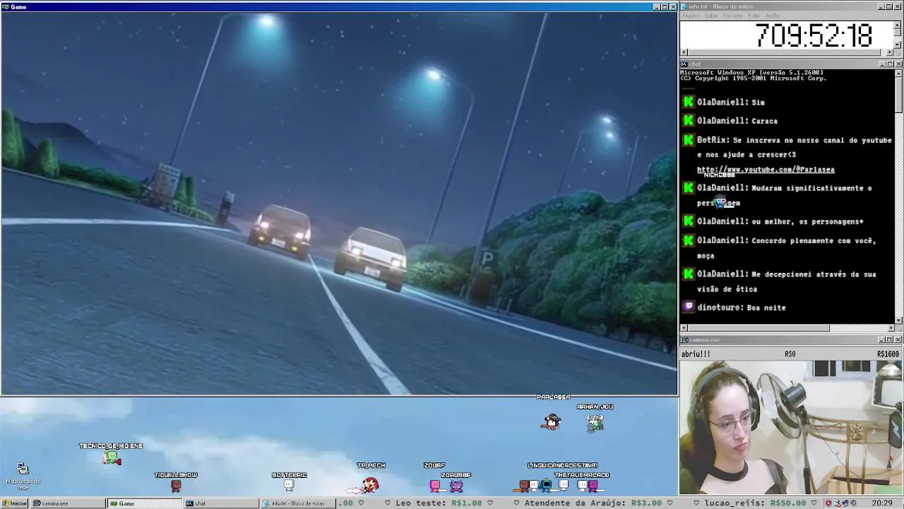The width and height of the screenshot is (904, 509).
Task: Open the Formatar menu in Notepad
Action: click(x=733, y=16)
